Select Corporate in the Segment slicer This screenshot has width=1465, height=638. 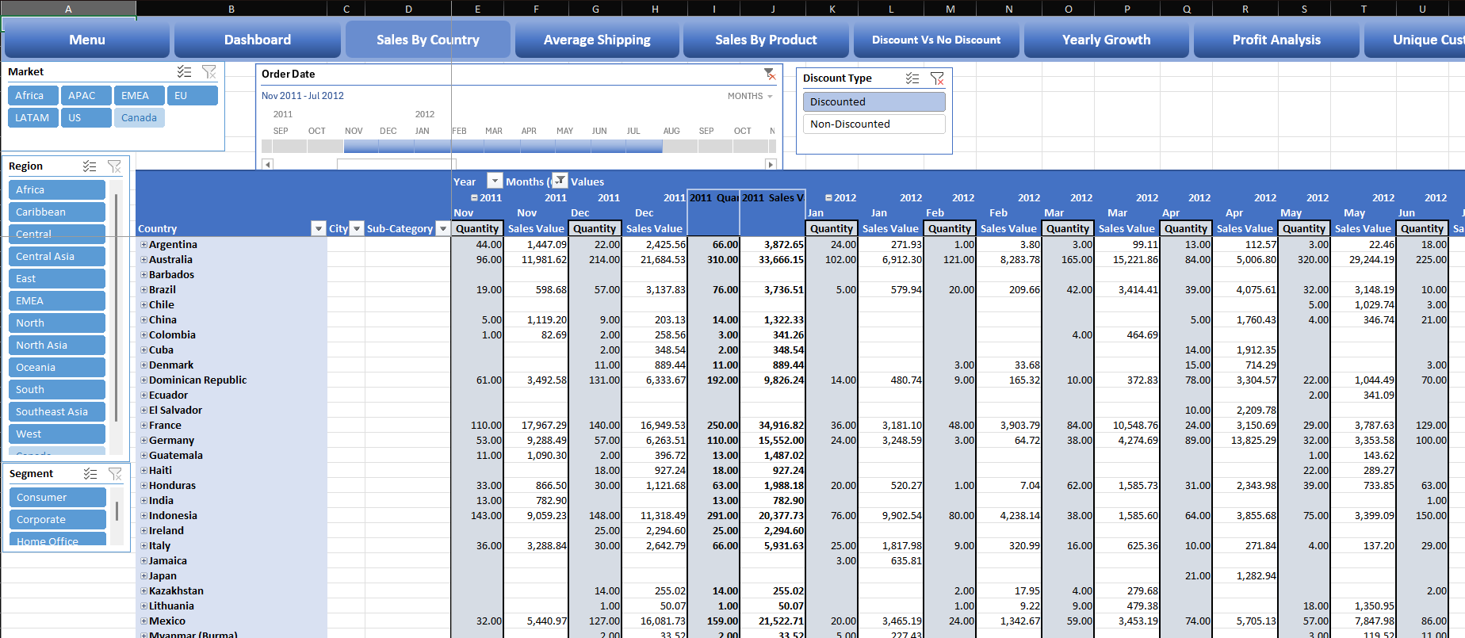point(58,519)
